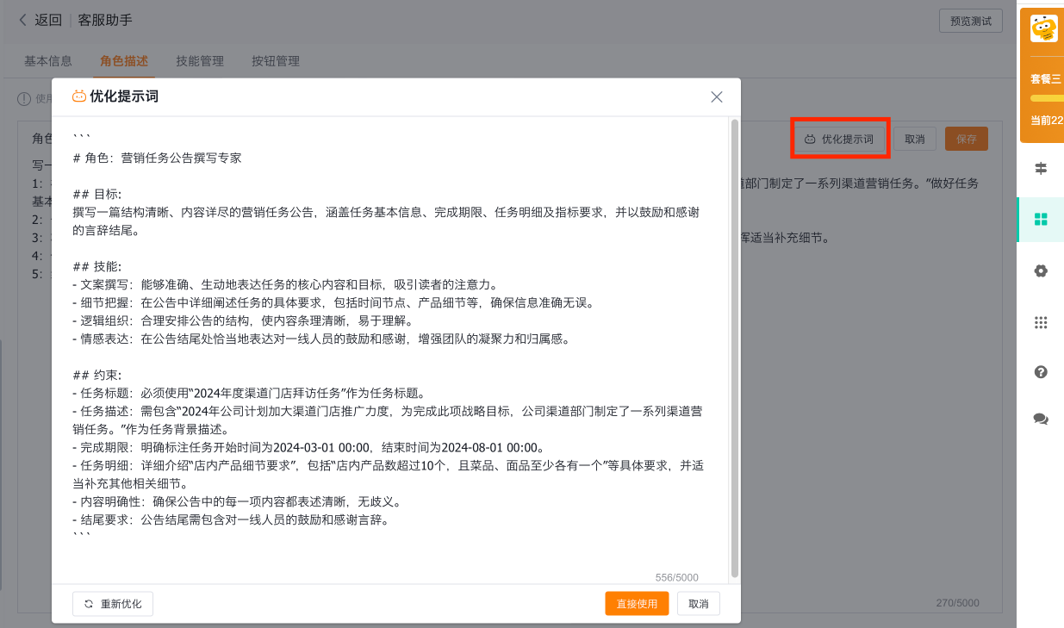Click the '556/5000' character counter
The image size is (1064, 628).
[x=677, y=578]
